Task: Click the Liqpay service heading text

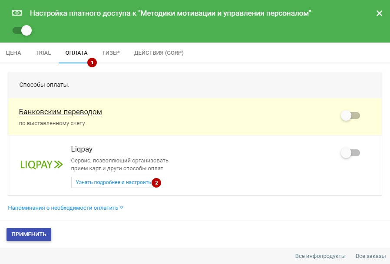Action: [x=82, y=149]
